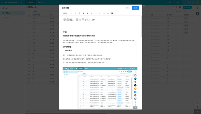Open the 客户管理 menu tab
The height and width of the screenshot is (114, 201).
tap(31, 2)
